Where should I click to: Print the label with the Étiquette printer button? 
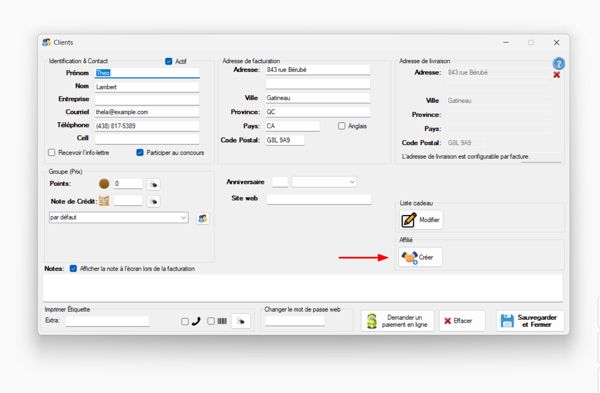point(240,321)
